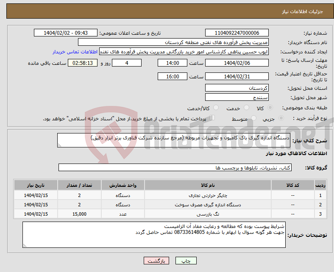The height and width of the screenshot is (272, 334).
Task: Click the کد کالا column header
Action: pyautogui.click(x=293, y=185)
